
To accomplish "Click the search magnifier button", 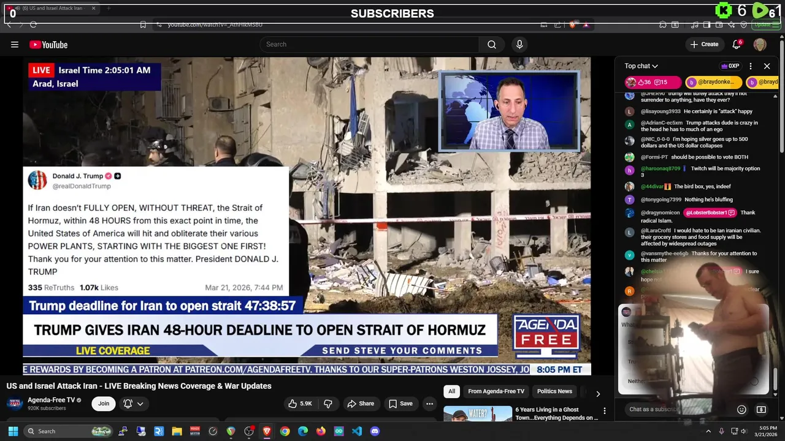I will [x=492, y=44].
